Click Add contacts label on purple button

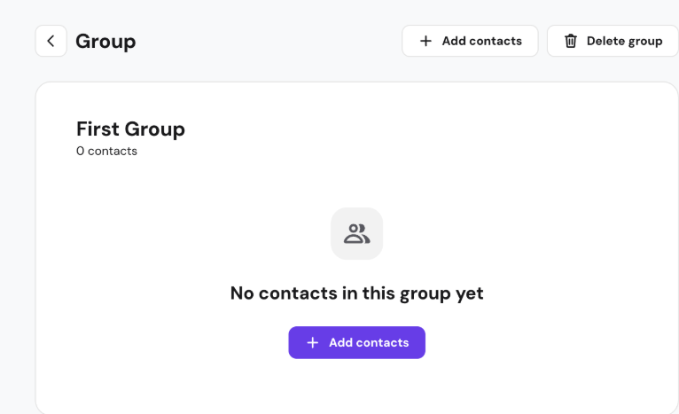(369, 342)
